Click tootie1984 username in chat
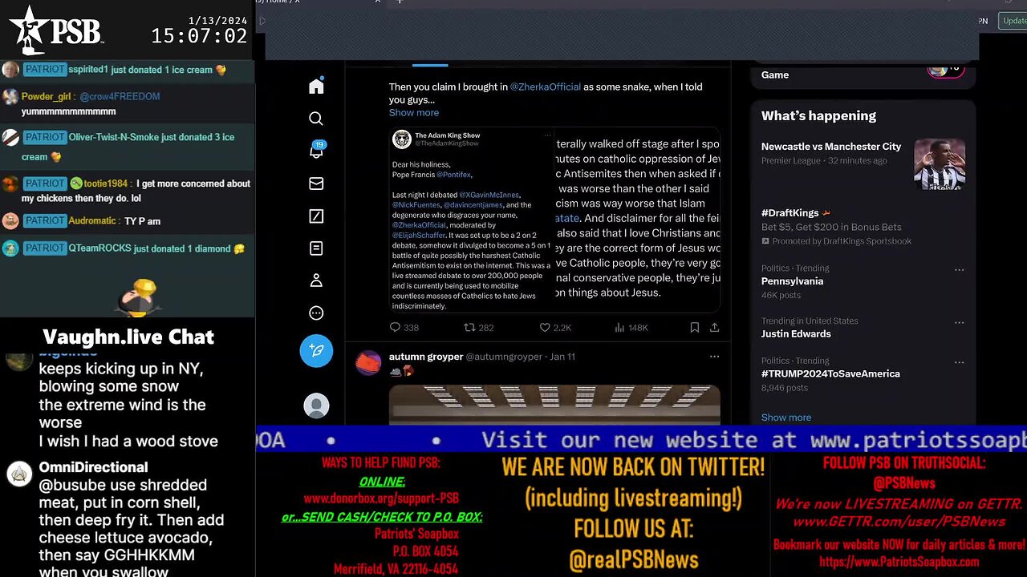The image size is (1027, 577). pyautogui.click(x=107, y=184)
